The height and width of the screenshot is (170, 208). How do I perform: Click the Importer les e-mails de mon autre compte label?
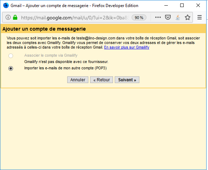click(x=65, y=68)
